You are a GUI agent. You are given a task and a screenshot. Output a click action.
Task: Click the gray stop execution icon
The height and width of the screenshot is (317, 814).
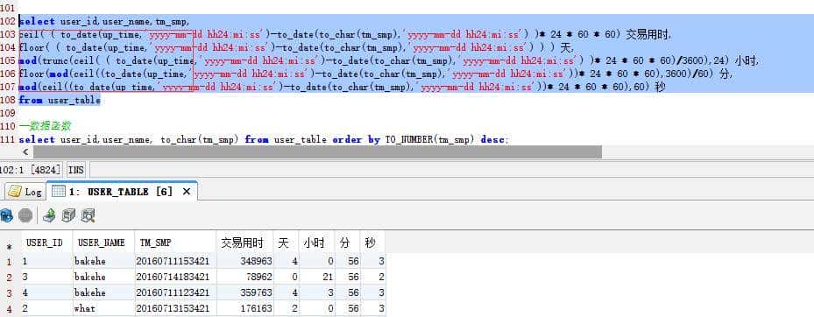click(25, 215)
